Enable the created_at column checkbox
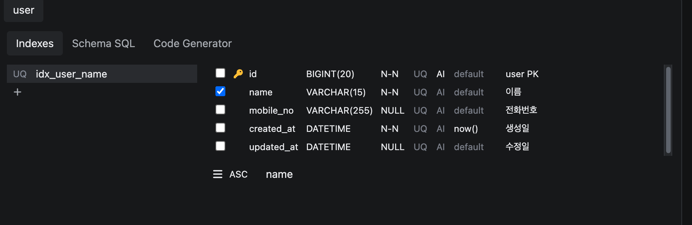The height and width of the screenshot is (225, 692). [220, 128]
